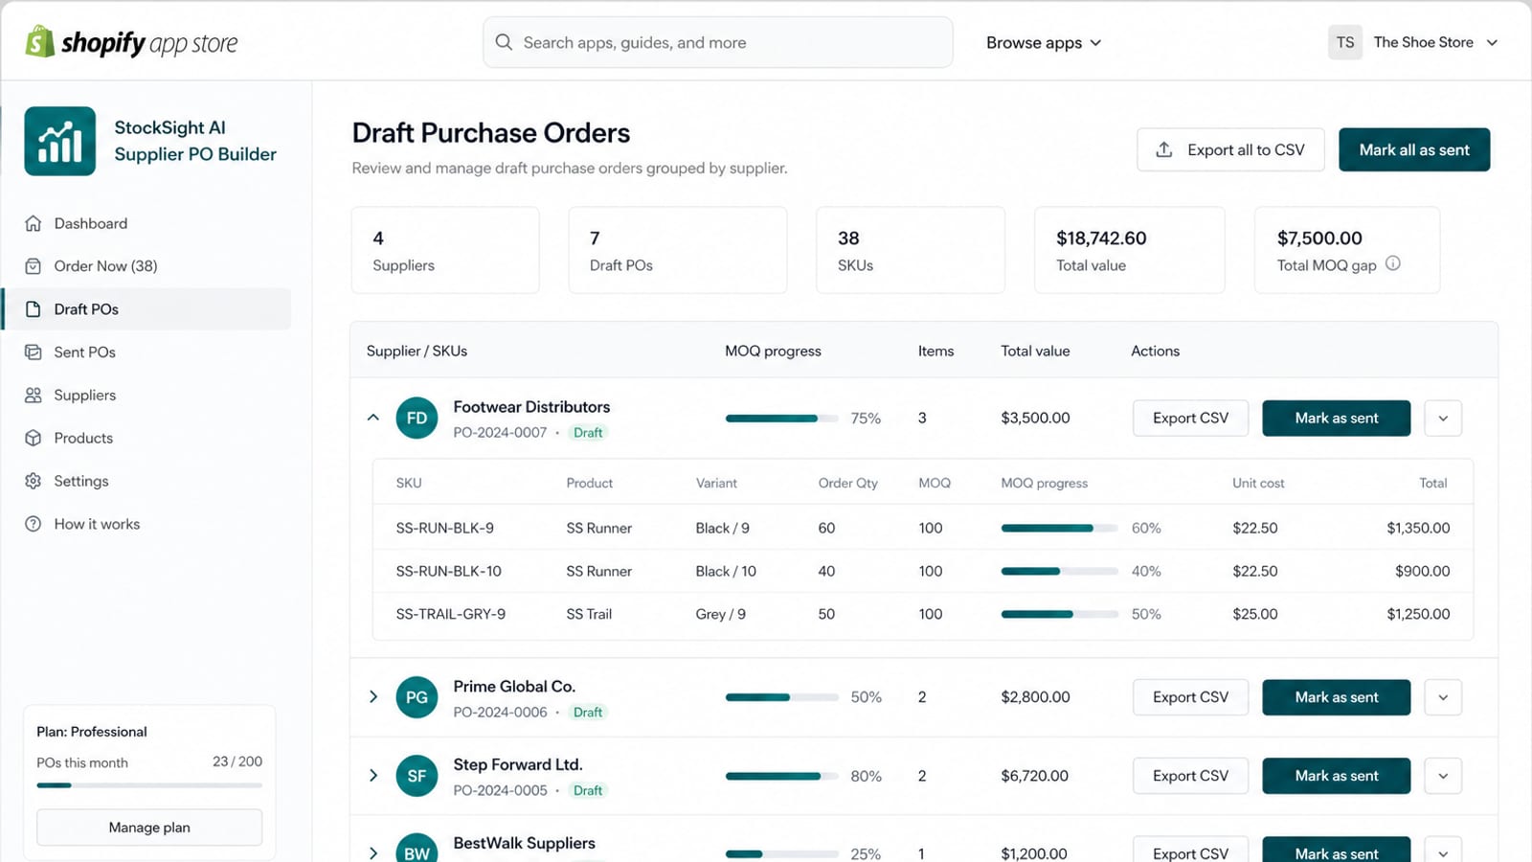Image resolution: width=1532 pixels, height=862 pixels.
Task: Open The Shoe Store account menu
Action: pos(1435,42)
